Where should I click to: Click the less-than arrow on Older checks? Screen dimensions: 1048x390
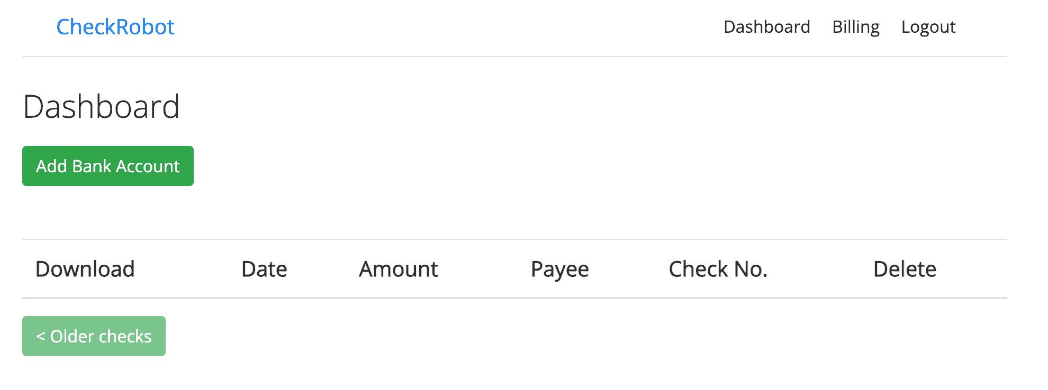pyautogui.click(x=40, y=336)
